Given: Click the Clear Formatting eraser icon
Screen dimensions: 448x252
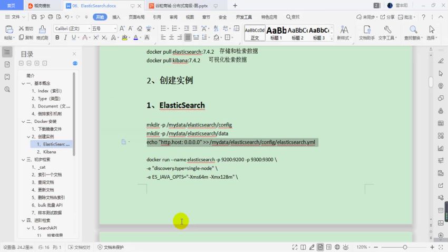Looking at the screenshot, I should [140, 28].
